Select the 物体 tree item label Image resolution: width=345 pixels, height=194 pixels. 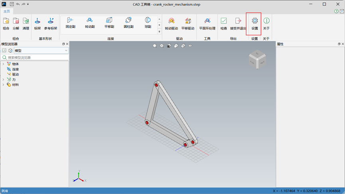click(x=16, y=64)
